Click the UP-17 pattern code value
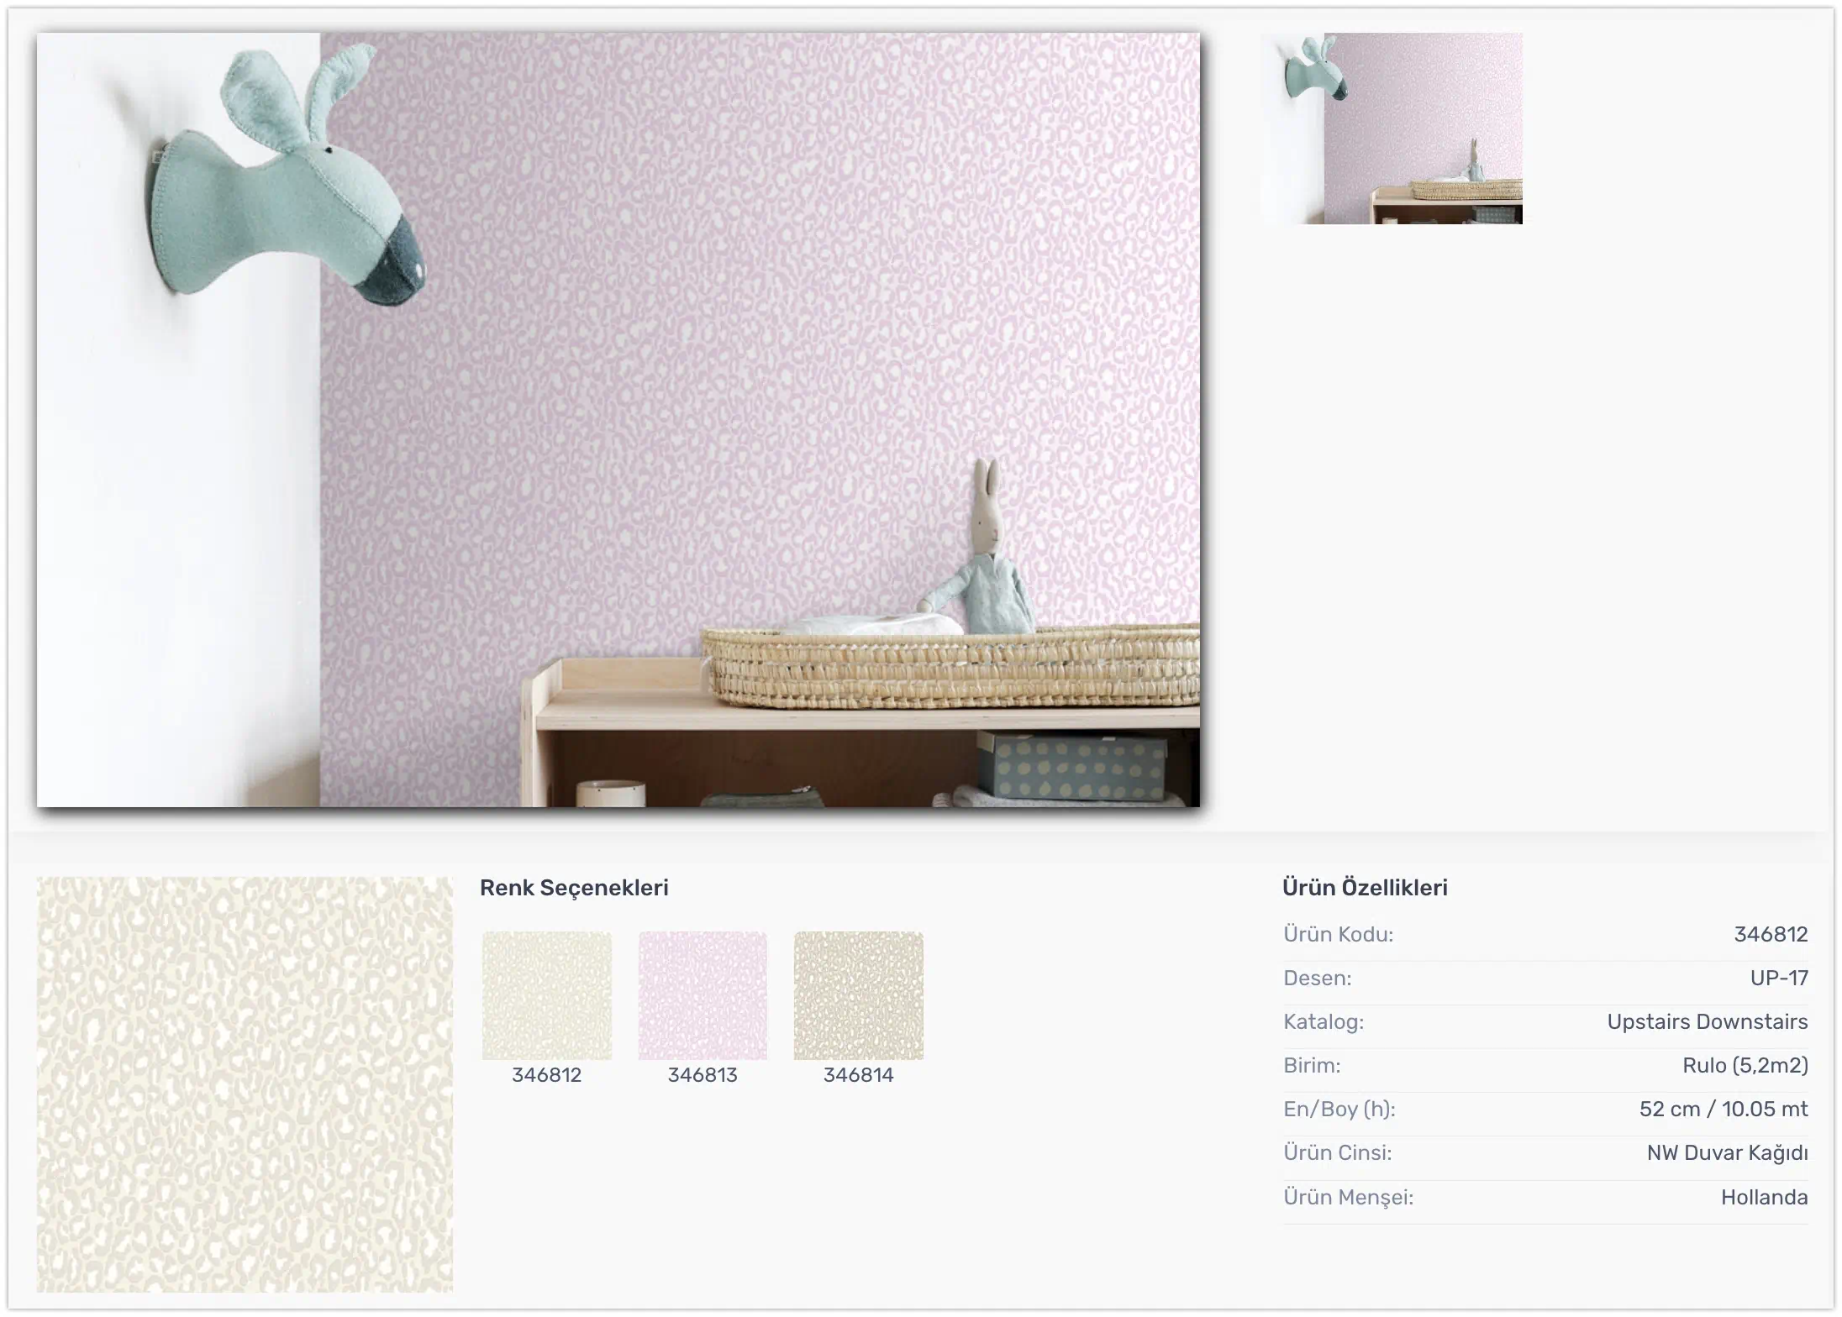Image resolution: width=1842 pixels, height=1317 pixels. 1779,978
